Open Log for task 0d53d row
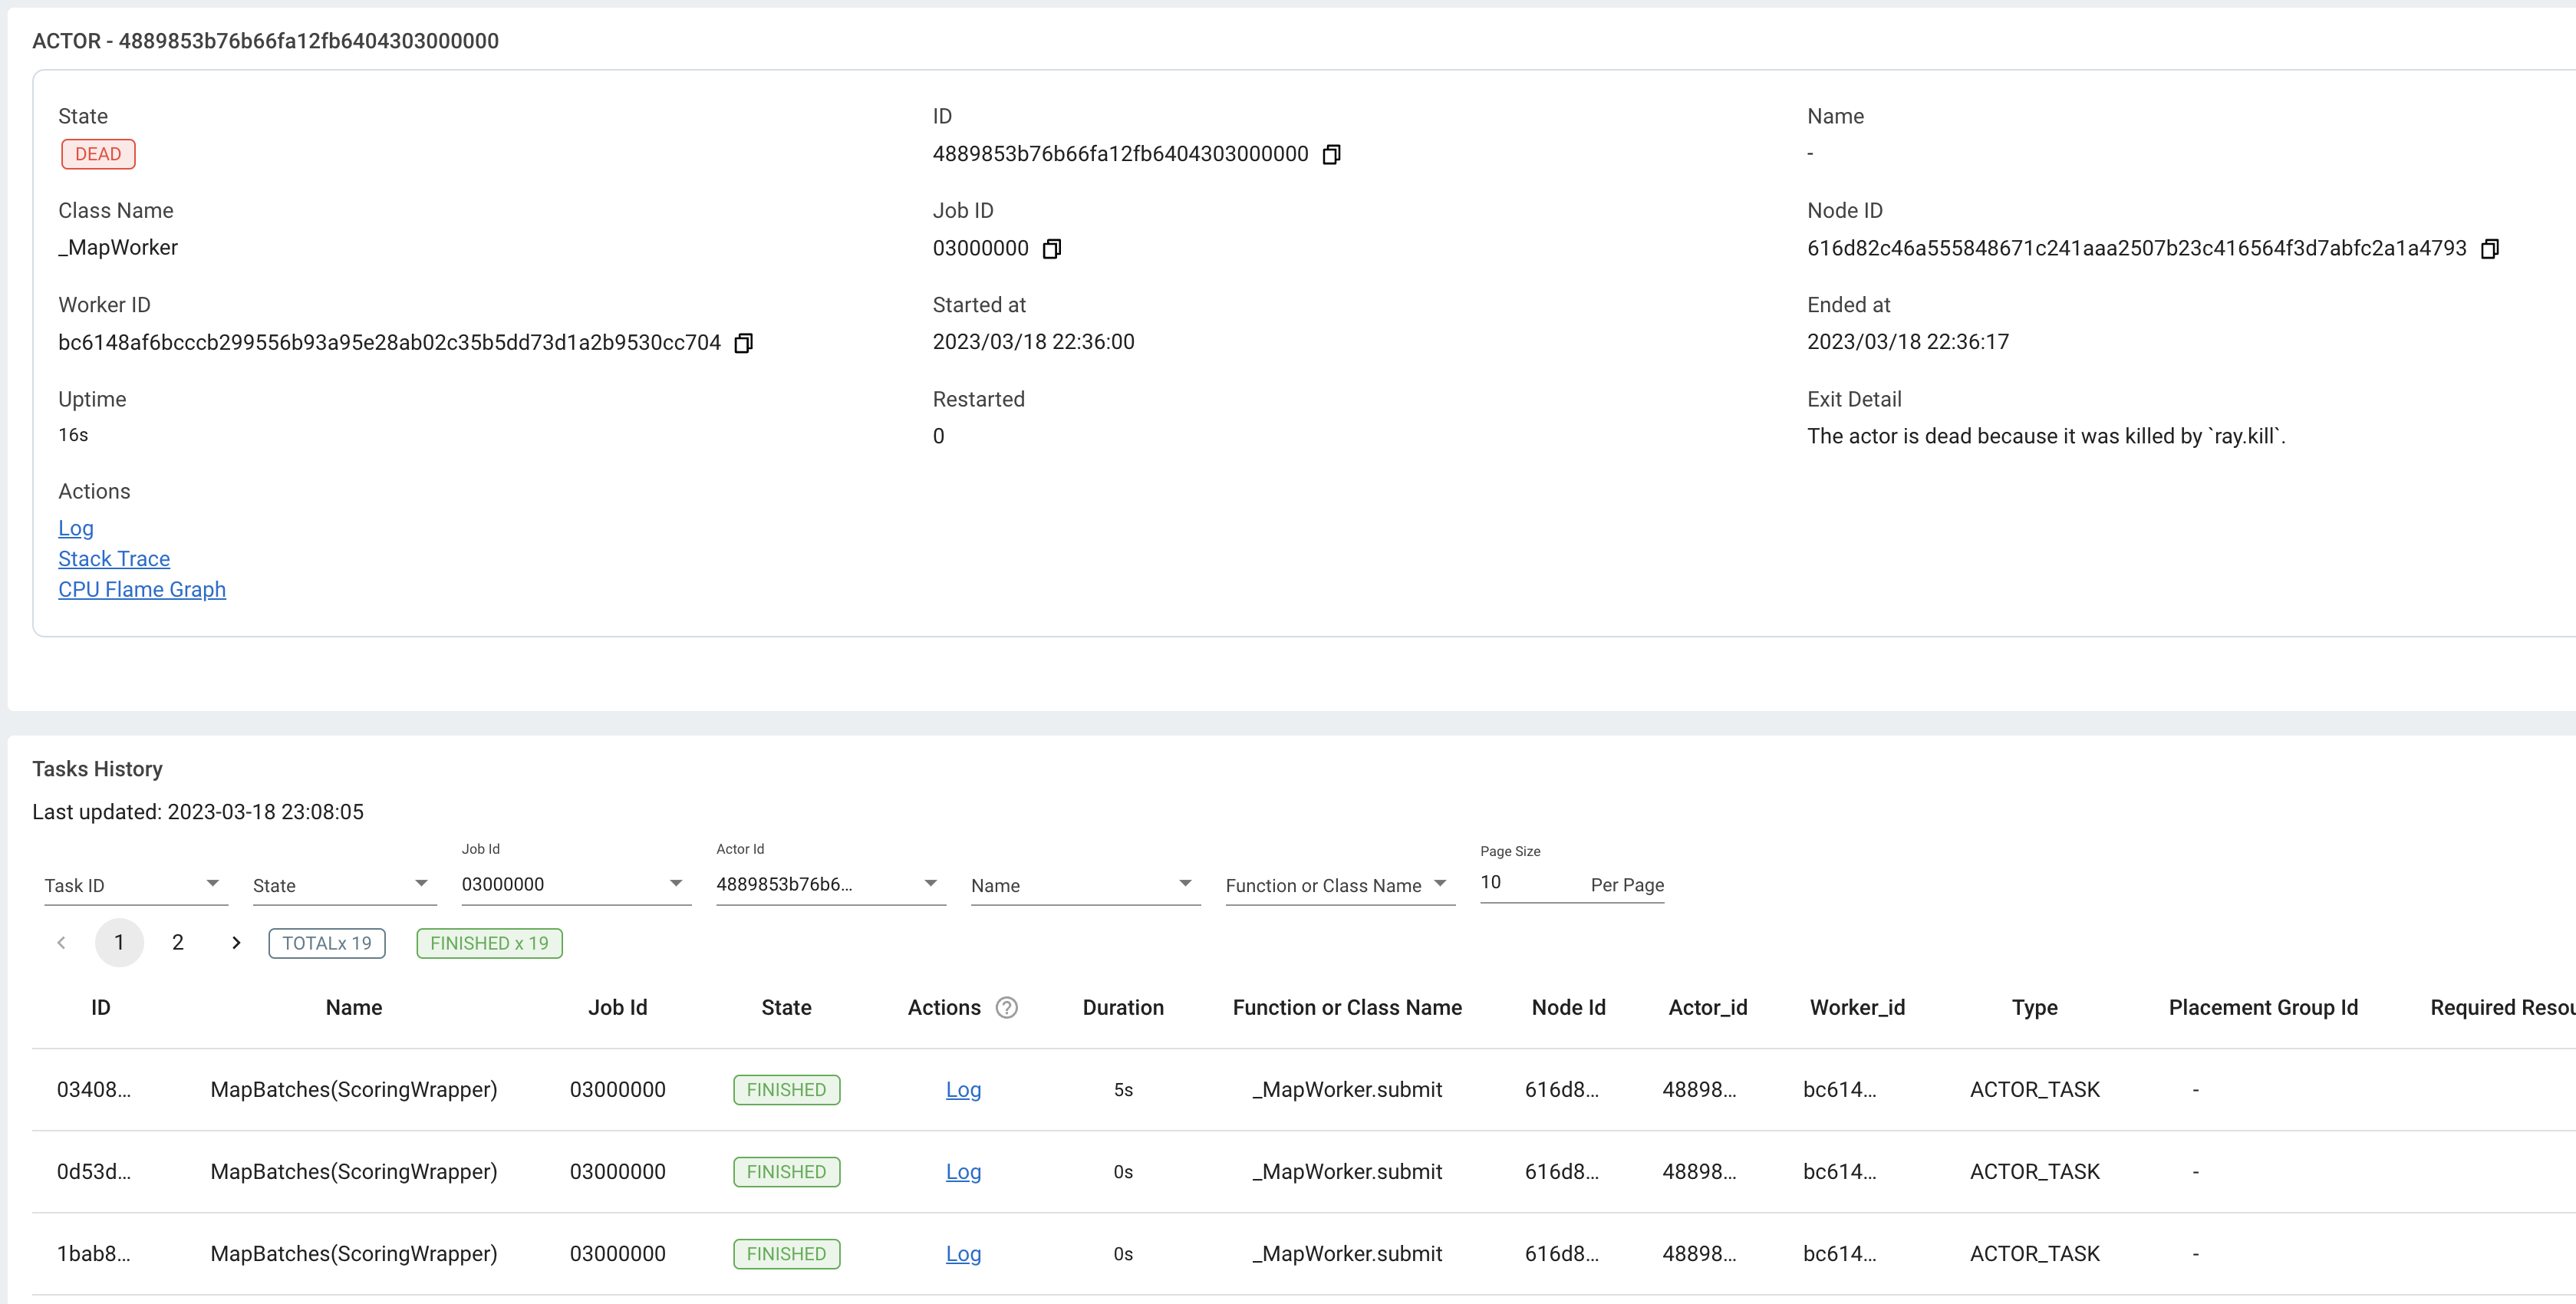The width and height of the screenshot is (2576, 1304). [963, 1172]
